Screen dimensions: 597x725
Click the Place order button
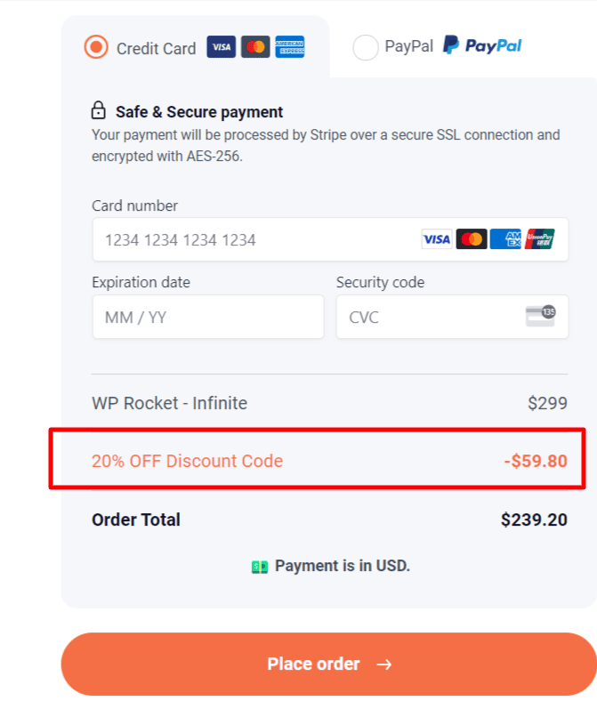329,664
